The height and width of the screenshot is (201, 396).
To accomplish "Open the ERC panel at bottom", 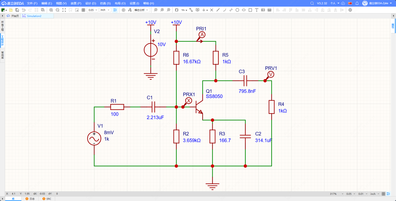I will tap(47, 199).
